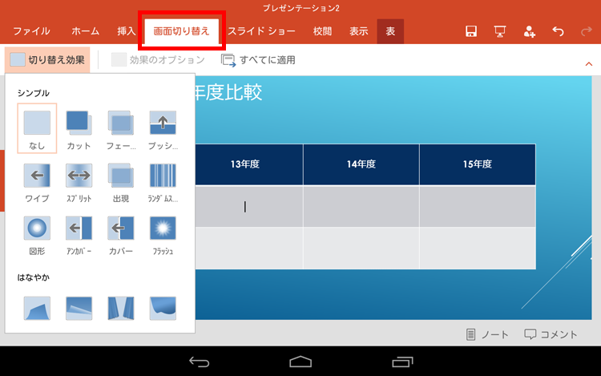Open the 切り替え効果 dropdown

(46, 59)
